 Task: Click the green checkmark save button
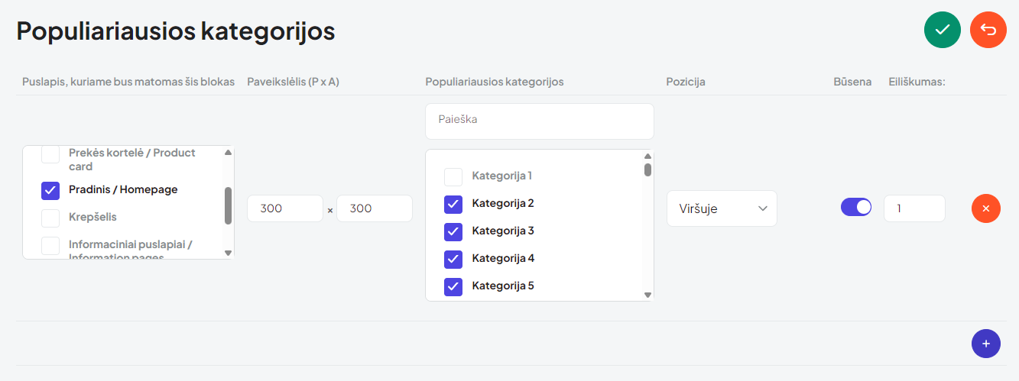(x=943, y=31)
